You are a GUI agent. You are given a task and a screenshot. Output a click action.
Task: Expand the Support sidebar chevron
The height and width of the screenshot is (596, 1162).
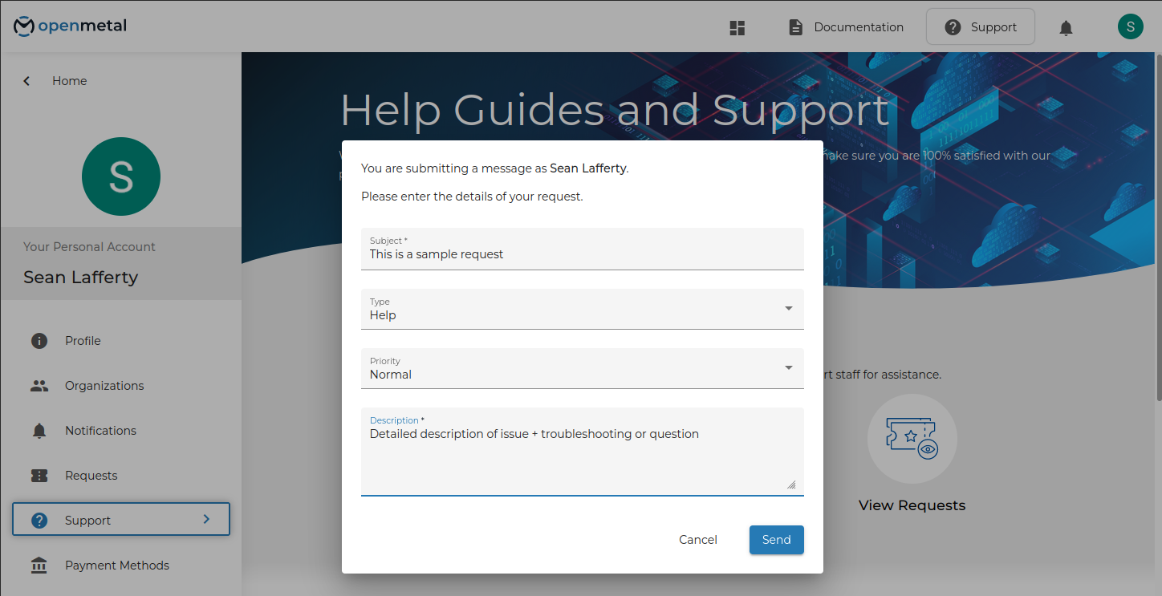(x=206, y=520)
